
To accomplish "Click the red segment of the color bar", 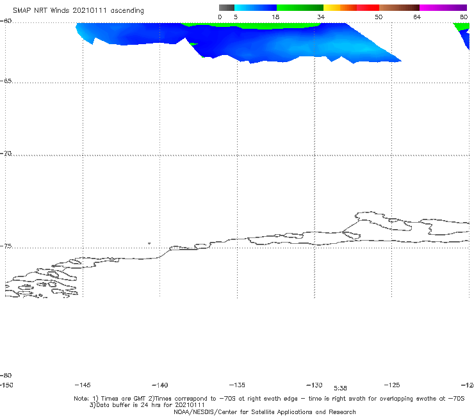I will click(x=368, y=8).
